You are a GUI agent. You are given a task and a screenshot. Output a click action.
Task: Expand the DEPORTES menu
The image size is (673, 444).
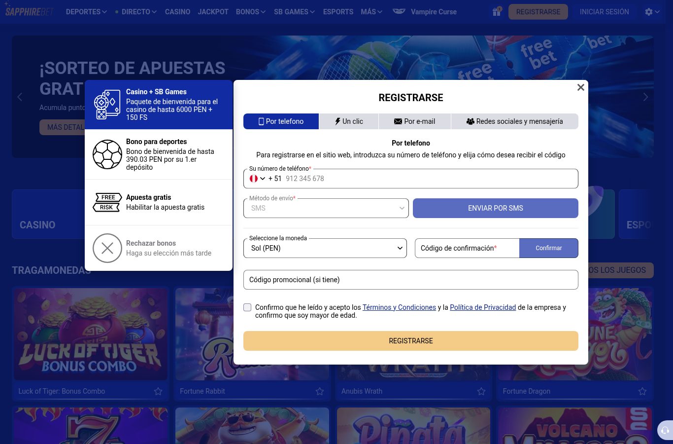point(86,11)
